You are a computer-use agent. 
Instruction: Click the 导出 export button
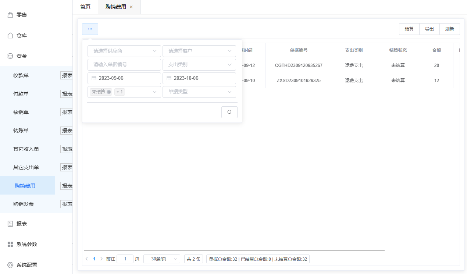pyautogui.click(x=429, y=29)
